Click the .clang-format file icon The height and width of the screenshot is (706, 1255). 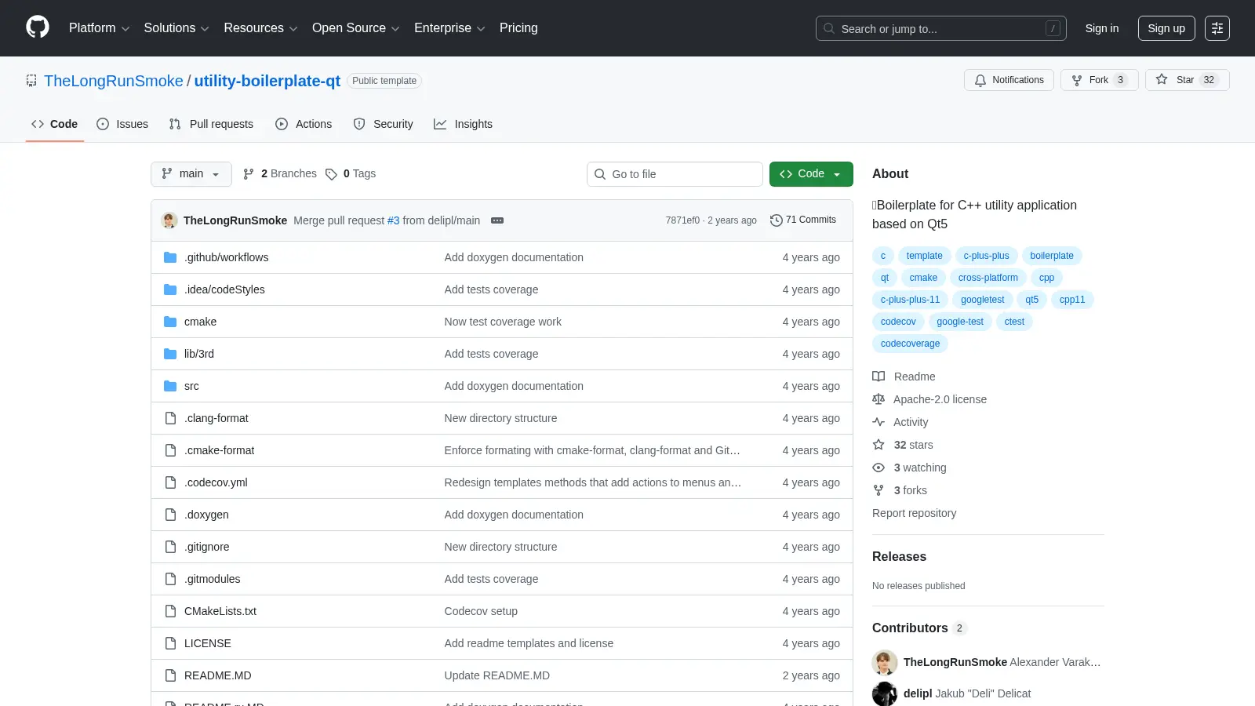pyautogui.click(x=170, y=418)
